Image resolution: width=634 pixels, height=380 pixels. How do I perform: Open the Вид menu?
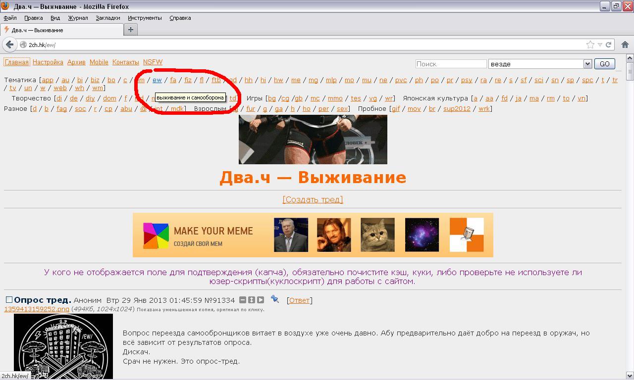pos(55,18)
